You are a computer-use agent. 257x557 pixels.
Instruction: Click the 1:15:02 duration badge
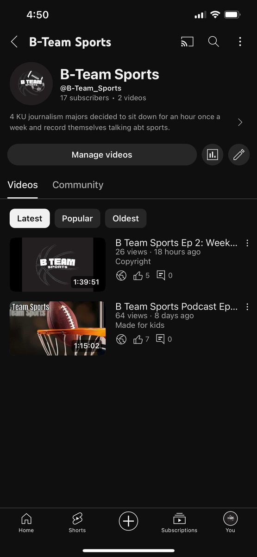(88, 345)
